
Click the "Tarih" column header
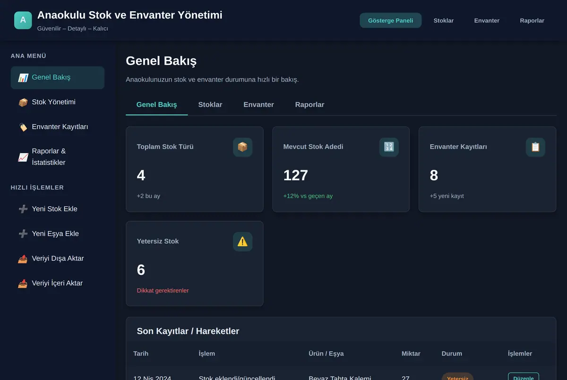pyautogui.click(x=141, y=354)
